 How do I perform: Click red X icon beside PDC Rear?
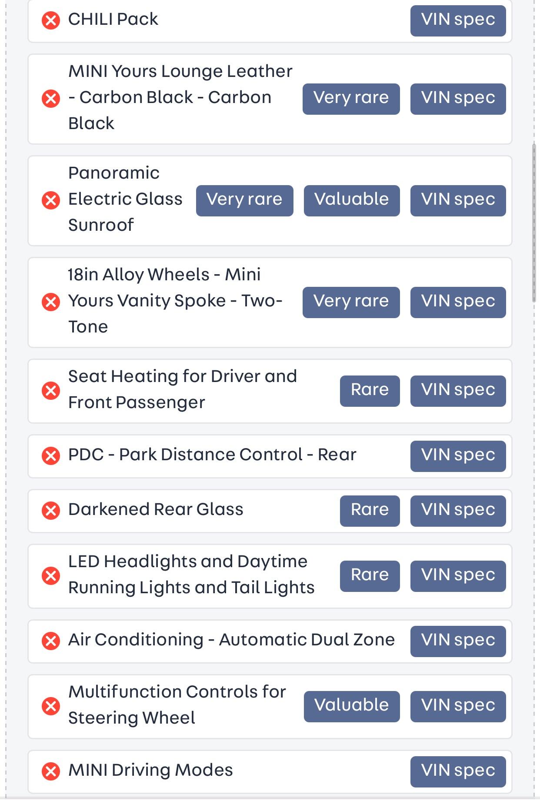pos(51,456)
